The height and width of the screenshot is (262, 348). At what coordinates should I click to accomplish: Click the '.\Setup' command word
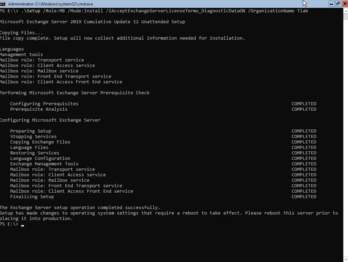pos(31,11)
